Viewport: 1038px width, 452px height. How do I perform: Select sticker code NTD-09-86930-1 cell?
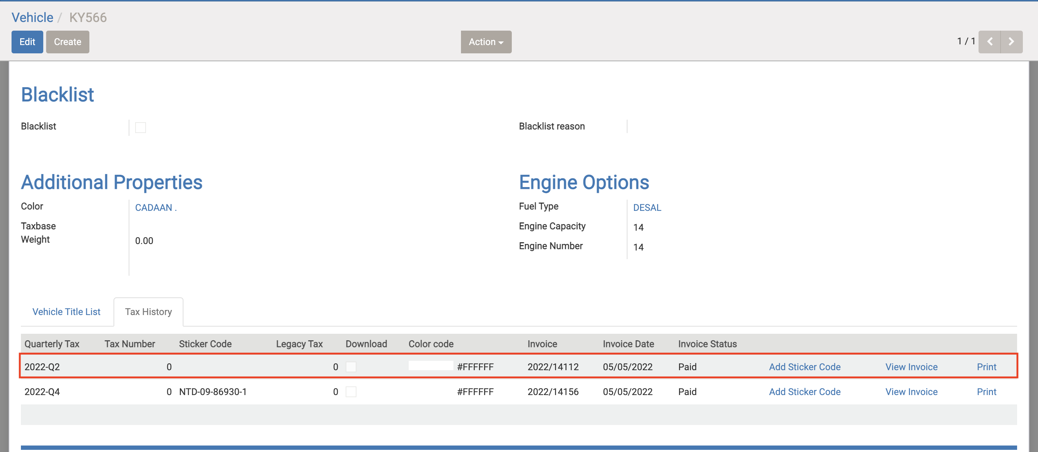(213, 391)
